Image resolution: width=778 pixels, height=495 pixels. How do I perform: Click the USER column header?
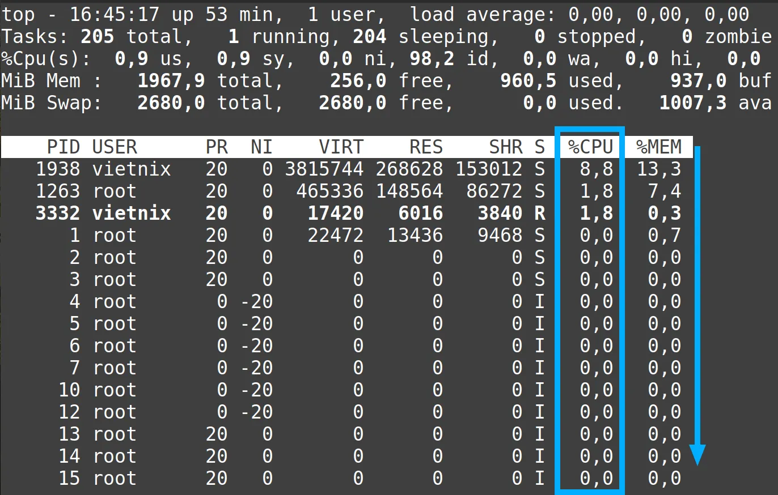click(115, 147)
